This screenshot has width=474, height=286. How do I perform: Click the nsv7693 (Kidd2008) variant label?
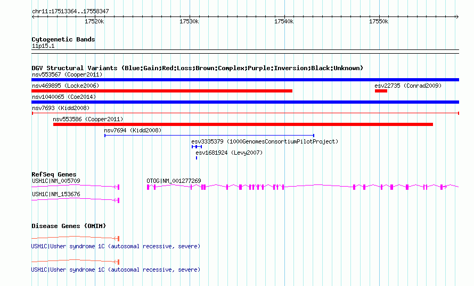pos(61,108)
